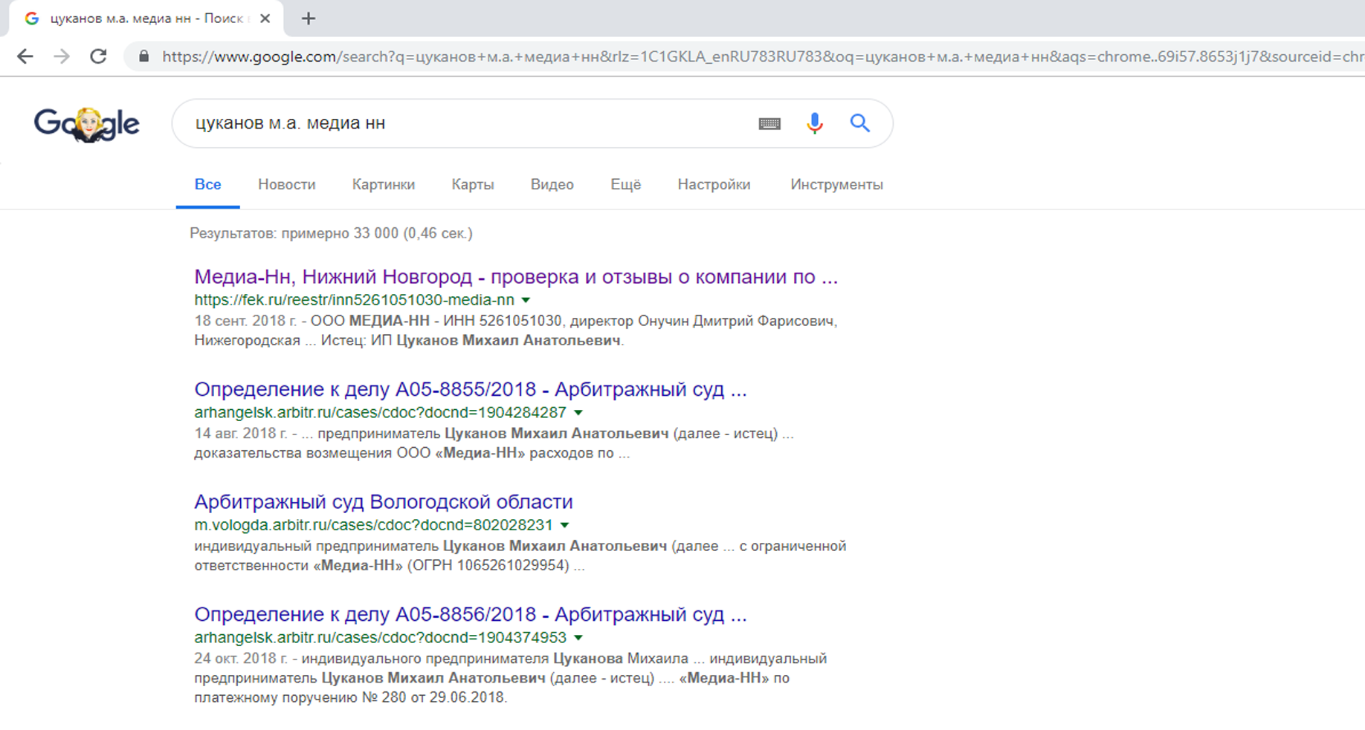Expand dropdown arrow next to fek.ru URL
Screen dimensions: 1365x730
pos(526,300)
